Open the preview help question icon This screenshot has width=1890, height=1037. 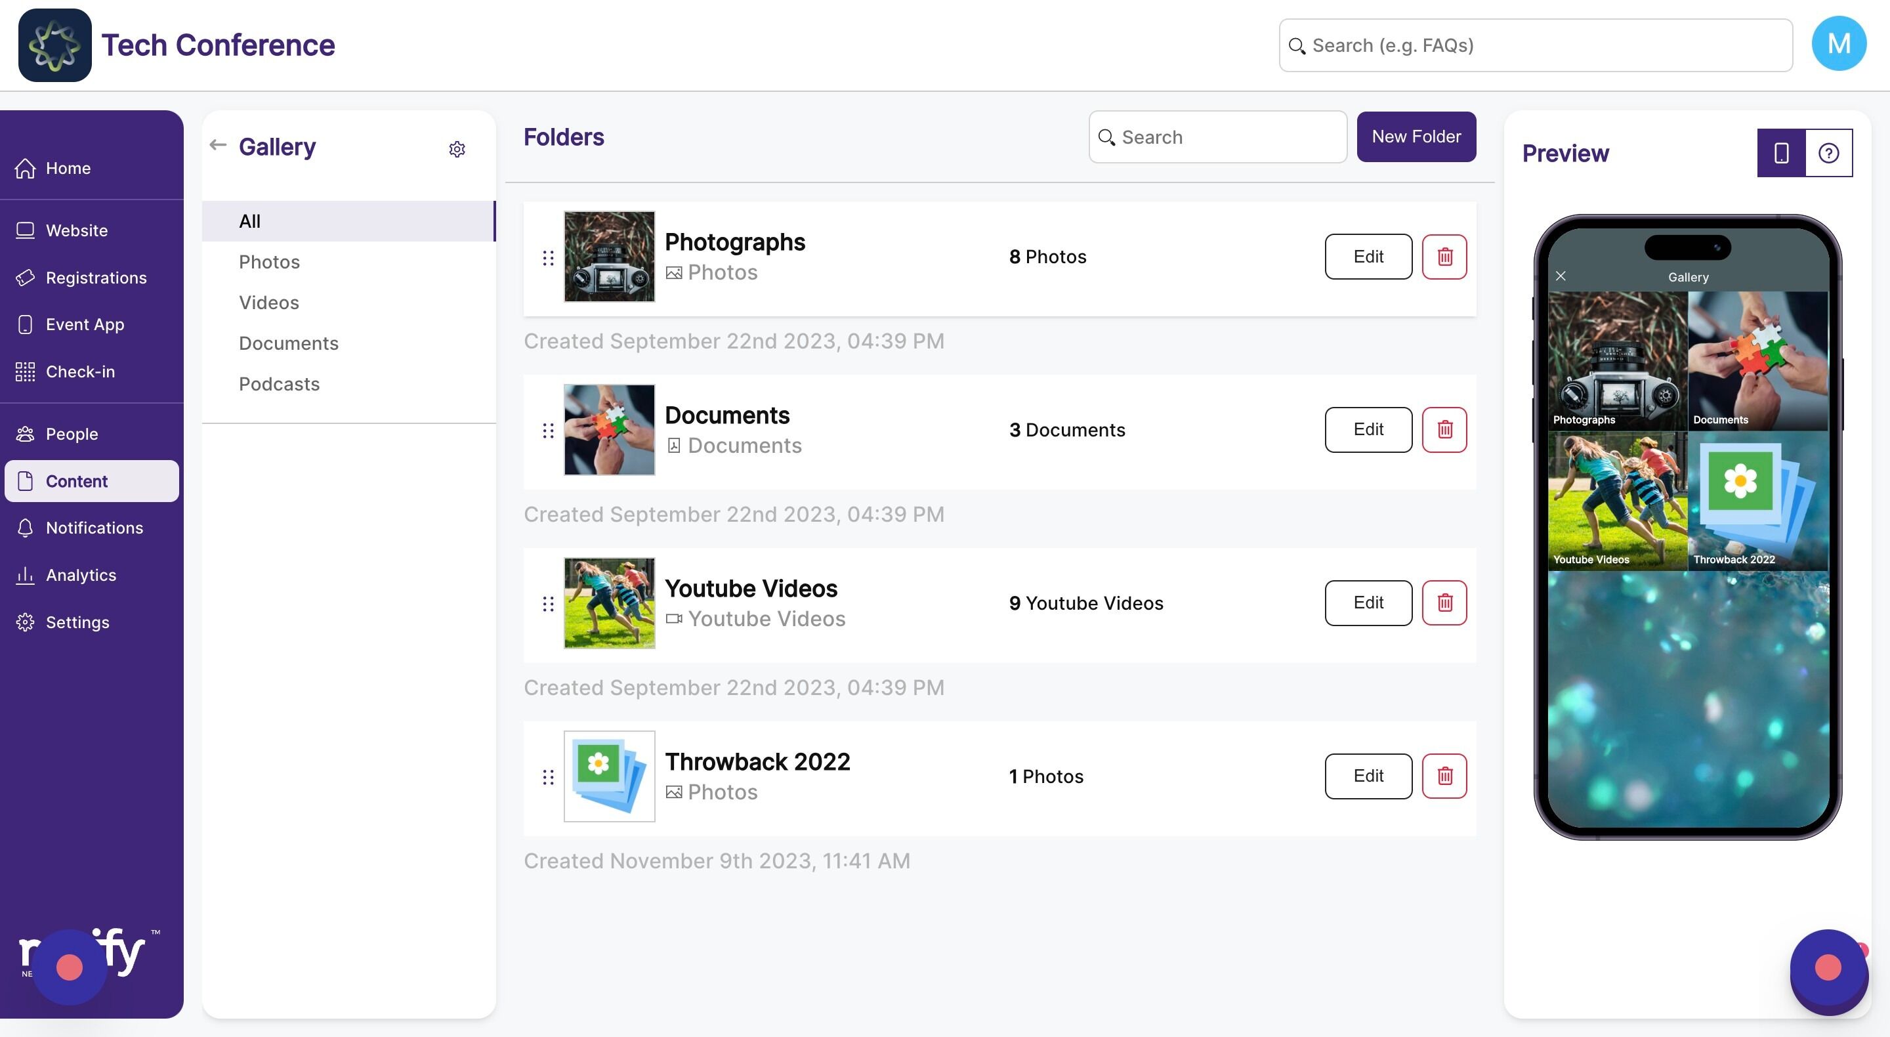coord(1828,153)
